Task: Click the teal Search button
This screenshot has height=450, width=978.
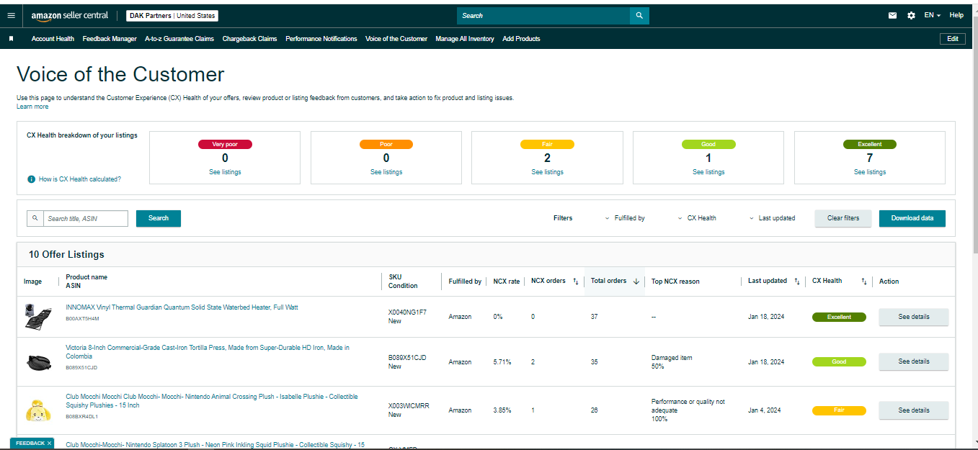Action: [159, 218]
